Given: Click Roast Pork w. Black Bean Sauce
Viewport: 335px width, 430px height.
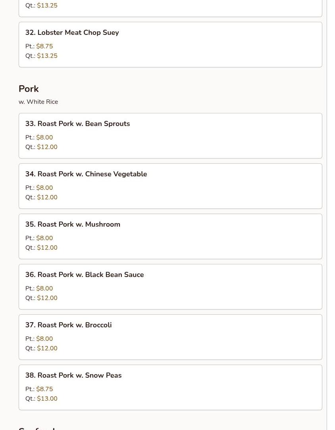Looking at the screenshot, I should pyautogui.click(x=84, y=275).
